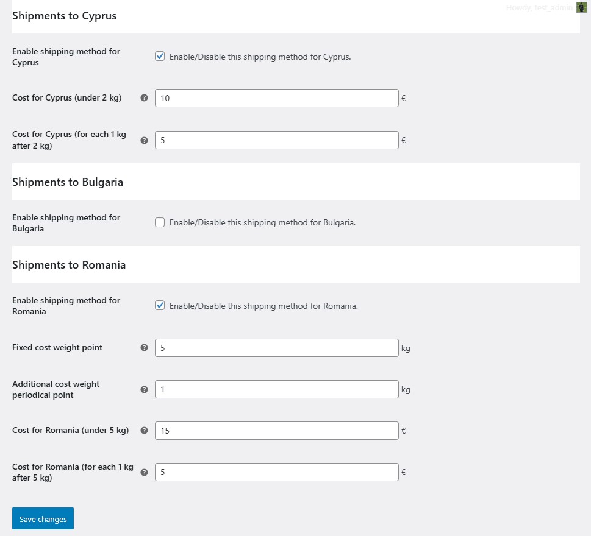
Task: Open the test_admin user avatar
Action: [582, 7]
